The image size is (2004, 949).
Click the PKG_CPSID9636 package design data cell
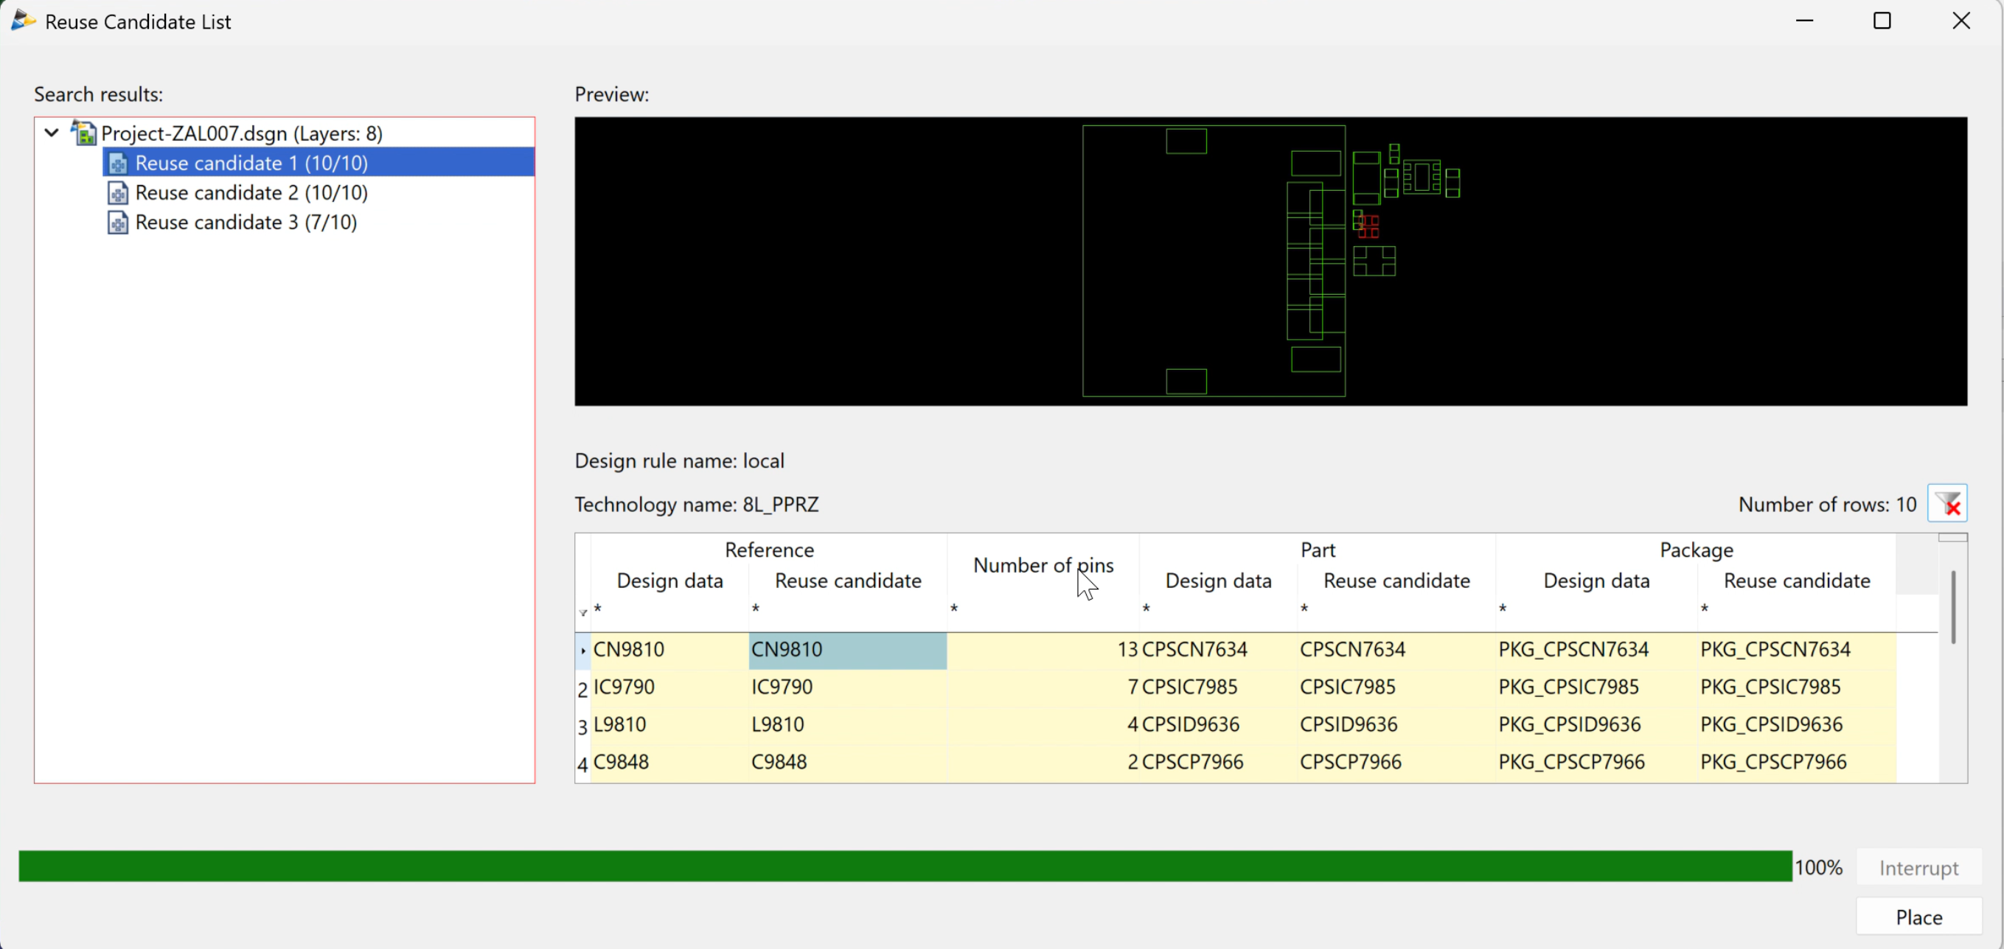click(x=1596, y=724)
